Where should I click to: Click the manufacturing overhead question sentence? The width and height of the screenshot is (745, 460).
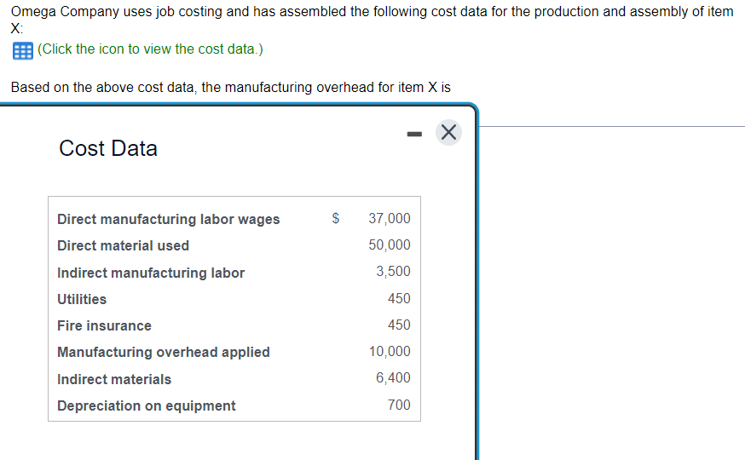click(x=230, y=88)
